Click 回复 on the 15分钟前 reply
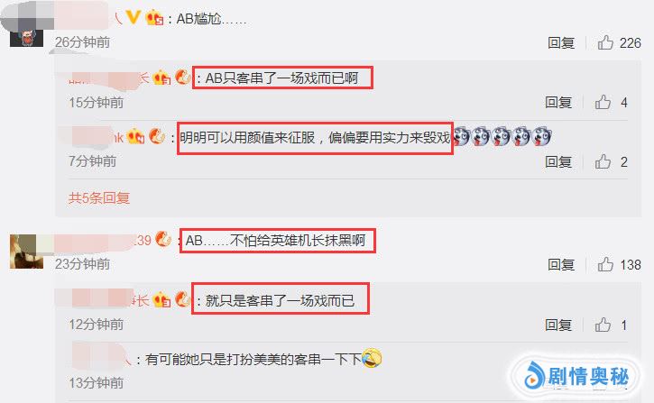 point(558,102)
